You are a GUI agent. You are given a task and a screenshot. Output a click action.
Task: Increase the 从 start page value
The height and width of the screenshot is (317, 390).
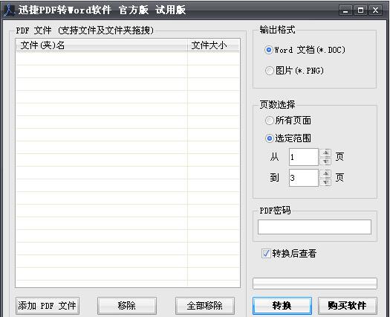coord(326,153)
